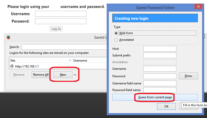The width and height of the screenshot is (207, 118).
Task: Click the Log In button on the page
Action: [x=56, y=29]
